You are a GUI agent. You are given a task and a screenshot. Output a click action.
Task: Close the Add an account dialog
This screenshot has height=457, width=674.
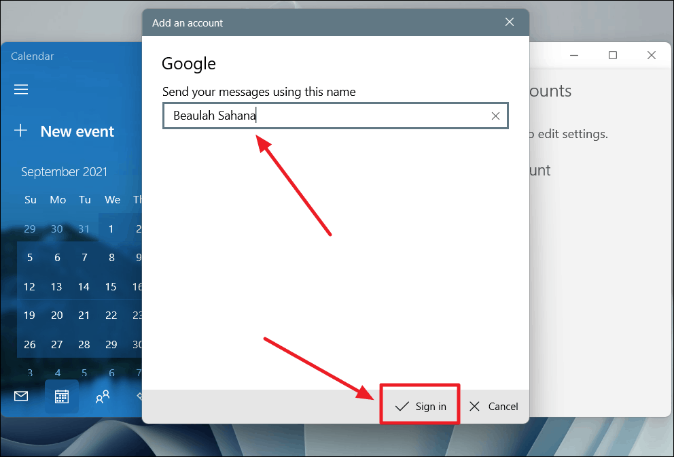[x=510, y=22]
